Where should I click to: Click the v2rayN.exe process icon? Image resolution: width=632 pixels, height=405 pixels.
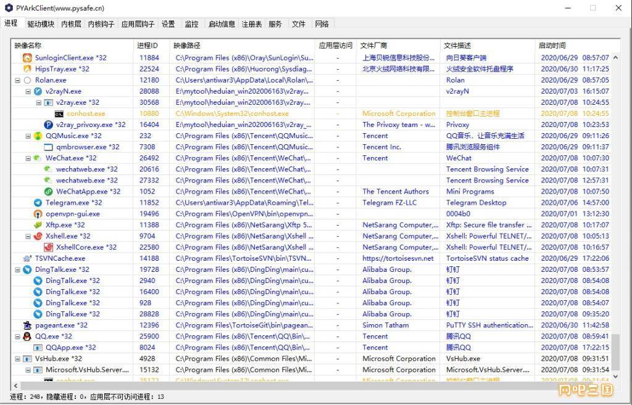pos(38,91)
